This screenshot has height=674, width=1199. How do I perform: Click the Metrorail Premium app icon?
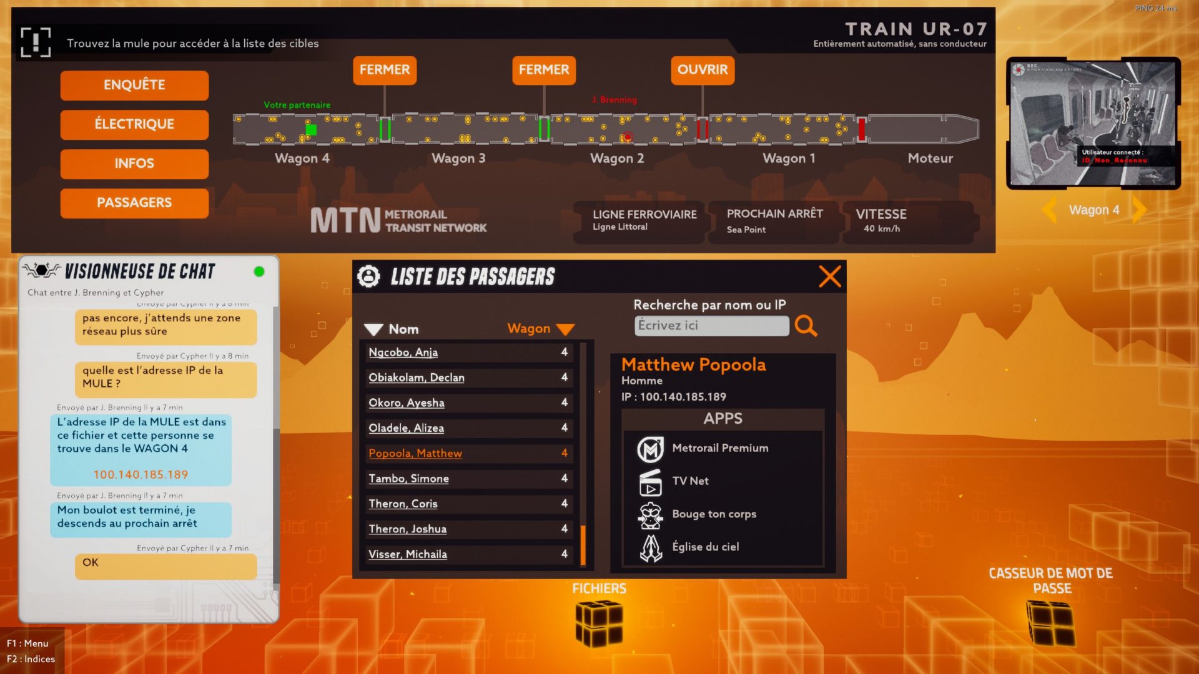[649, 447]
